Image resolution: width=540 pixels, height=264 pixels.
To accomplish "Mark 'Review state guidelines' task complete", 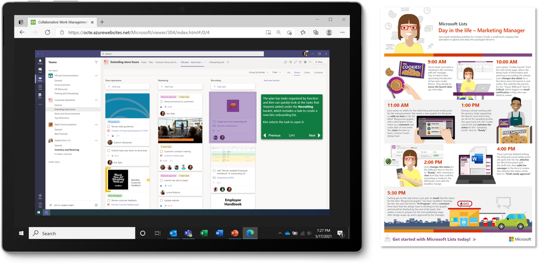I will [x=109, y=126].
